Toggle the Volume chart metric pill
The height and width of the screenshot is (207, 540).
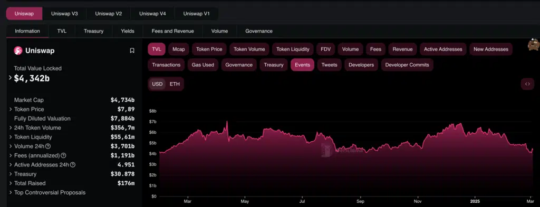[x=350, y=49]
